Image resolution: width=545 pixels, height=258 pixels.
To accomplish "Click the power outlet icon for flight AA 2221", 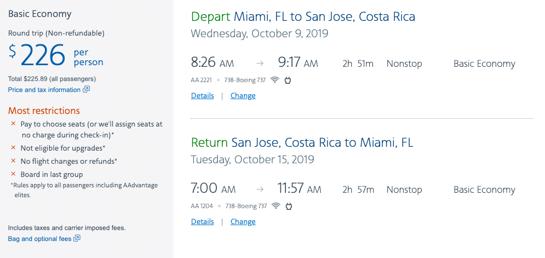I will pos(288,80).
